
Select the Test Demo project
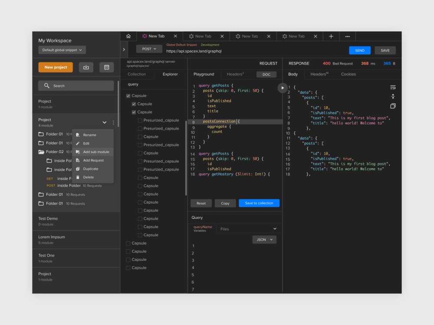76,221
